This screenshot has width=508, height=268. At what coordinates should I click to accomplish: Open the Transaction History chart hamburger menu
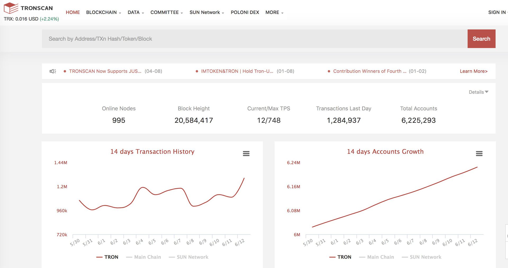(x=246, y=153)
